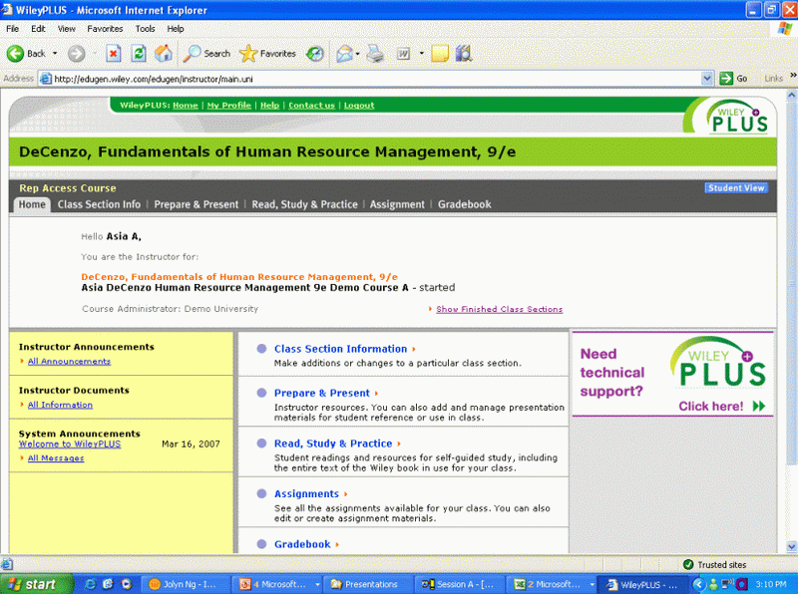Show hidden system tray icons arrow

(698, 584)
